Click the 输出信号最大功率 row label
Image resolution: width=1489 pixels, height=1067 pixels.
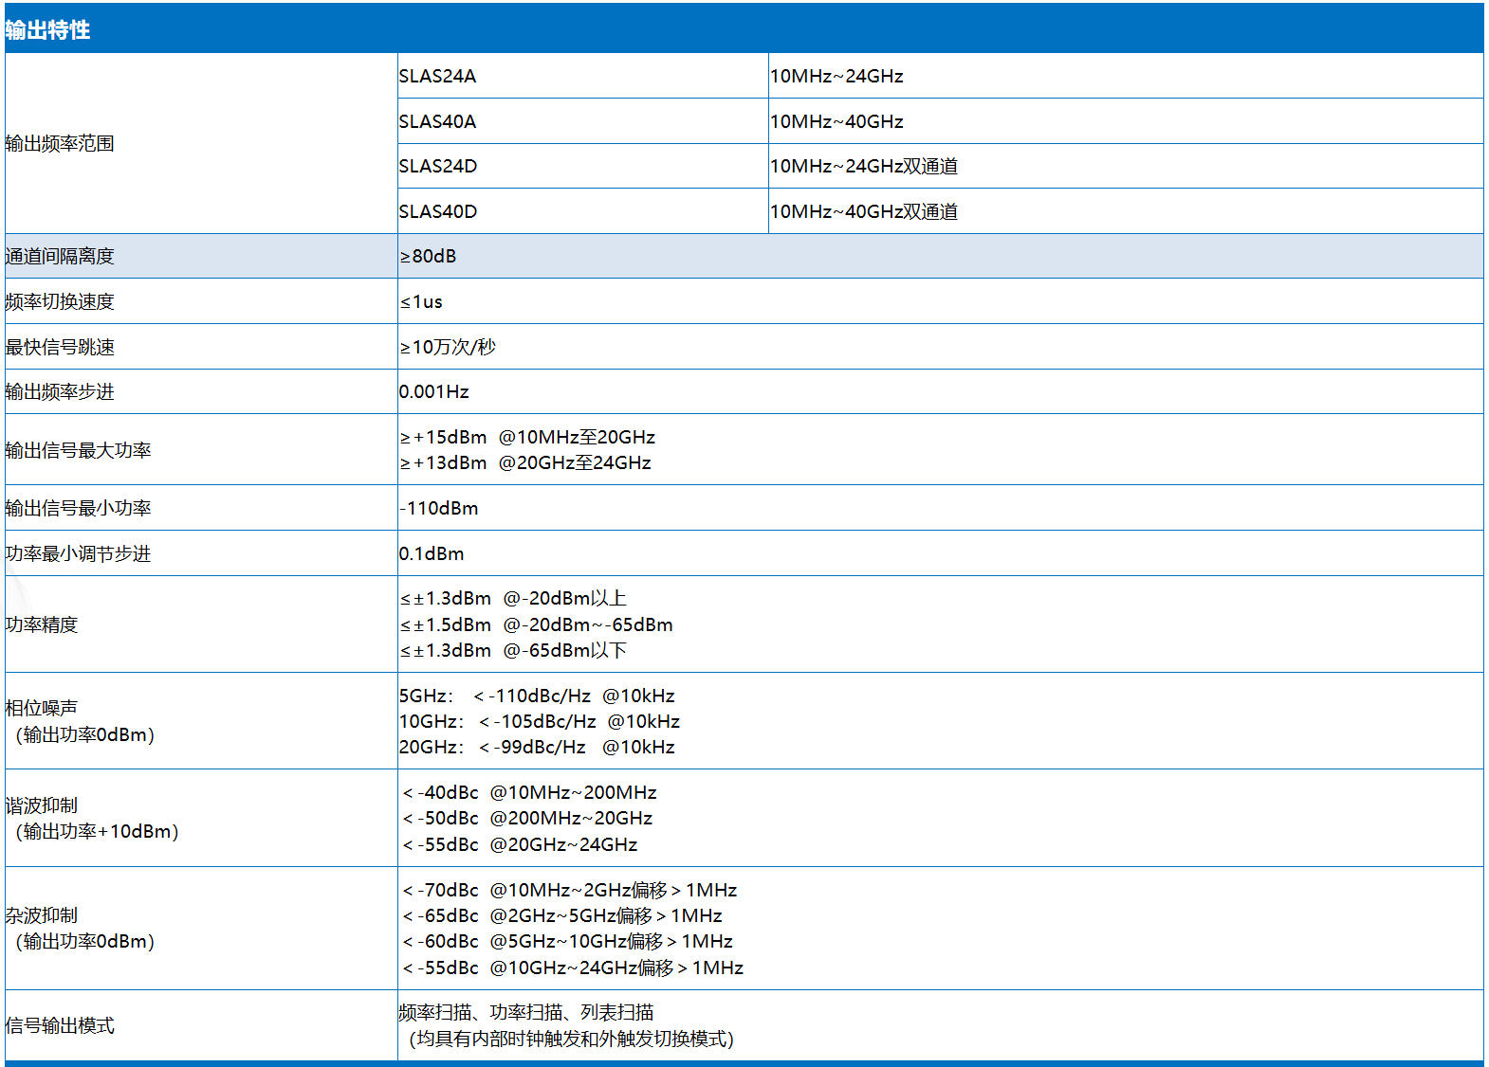pyautogui.click(x=78, y=450)
